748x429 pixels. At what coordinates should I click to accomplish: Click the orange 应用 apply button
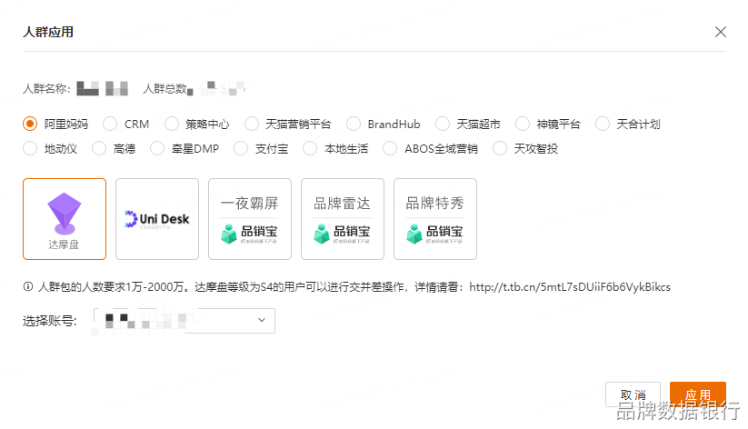697,394
